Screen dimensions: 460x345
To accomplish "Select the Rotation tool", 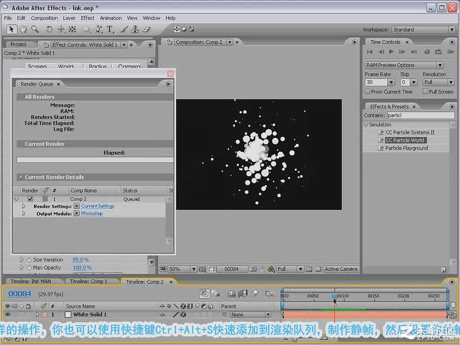I will 49,29.
